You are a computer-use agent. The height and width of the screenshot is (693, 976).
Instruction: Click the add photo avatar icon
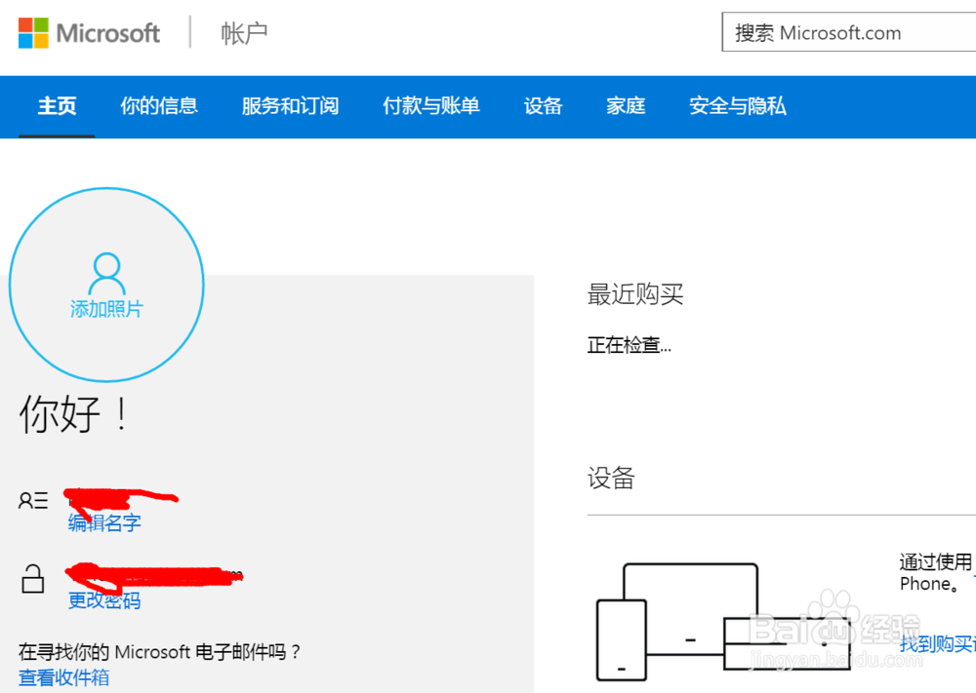click(106, 284)
